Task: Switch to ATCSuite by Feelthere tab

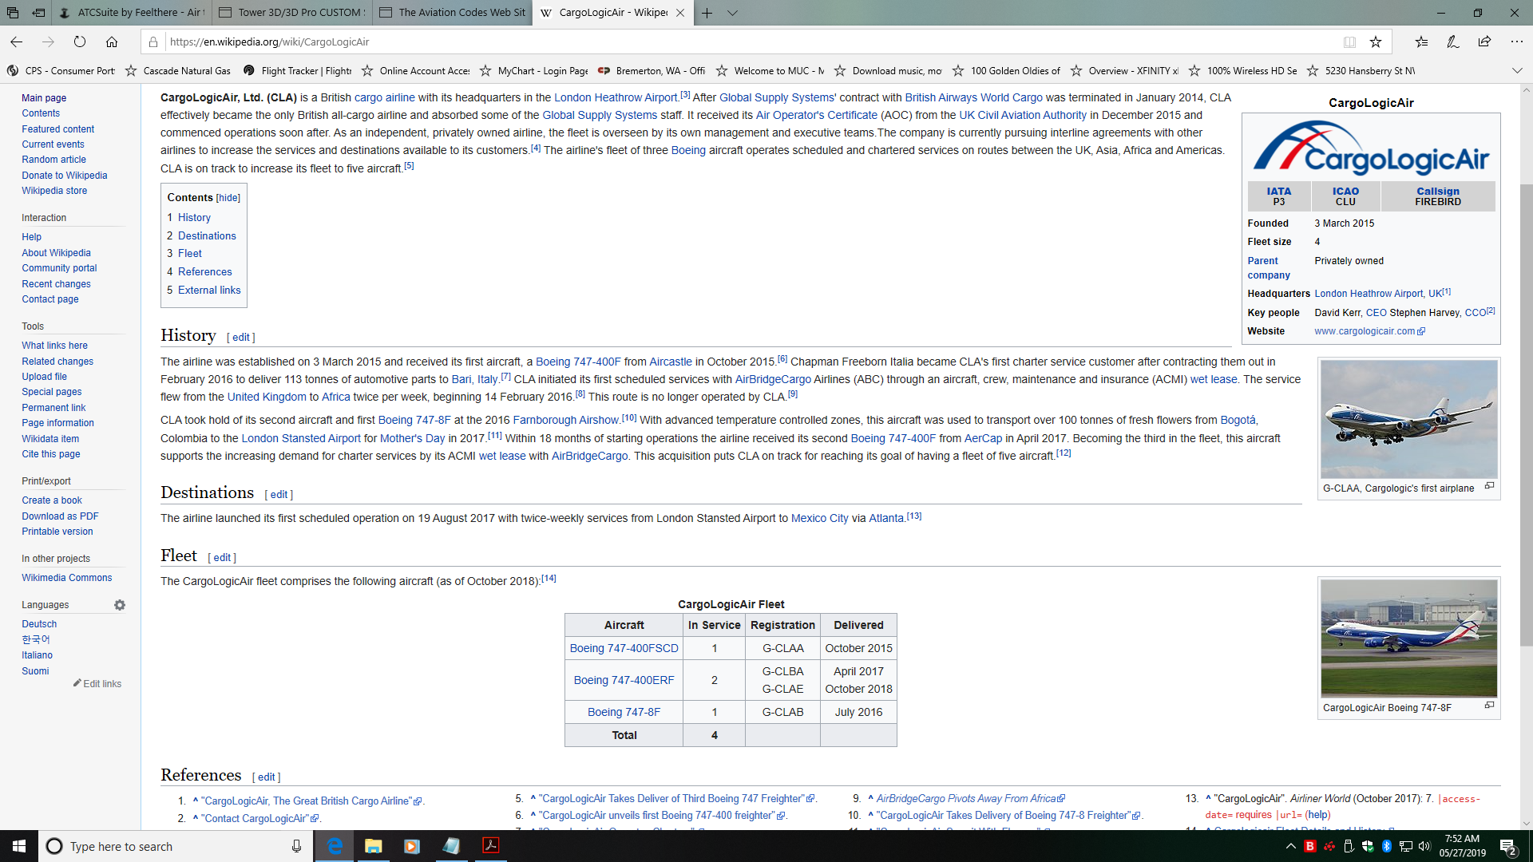Action: pyautogui.click(x=130, y=13)
